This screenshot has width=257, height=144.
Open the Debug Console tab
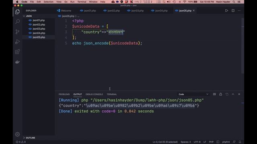[94, 94]
